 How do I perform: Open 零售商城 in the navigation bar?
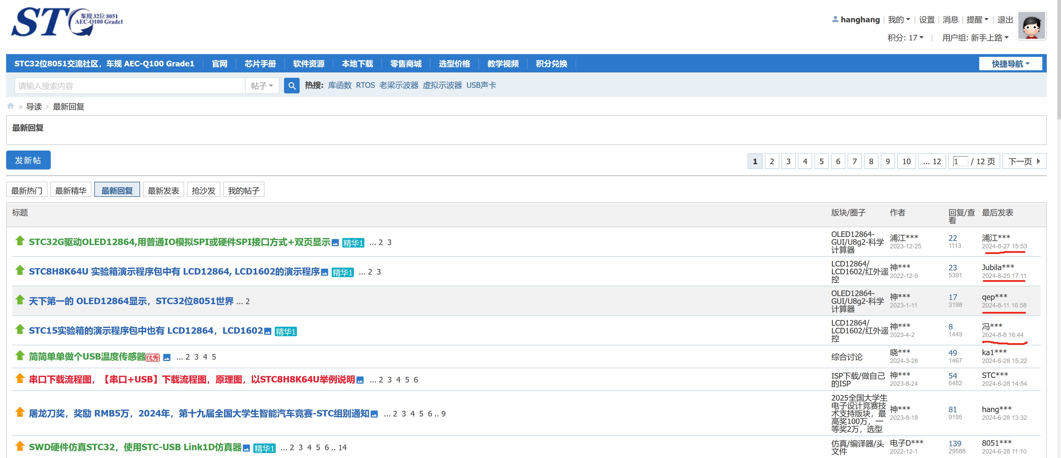(406, 64)
